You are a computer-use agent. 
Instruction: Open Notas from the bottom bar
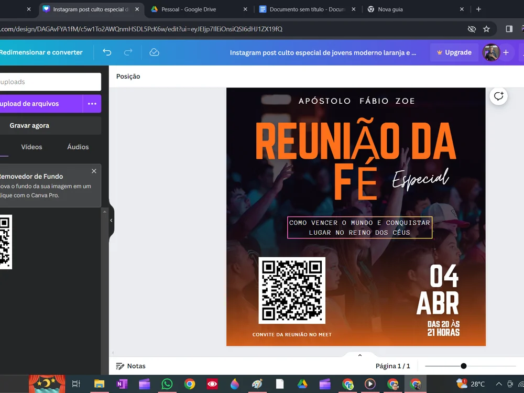pos(130,366)
